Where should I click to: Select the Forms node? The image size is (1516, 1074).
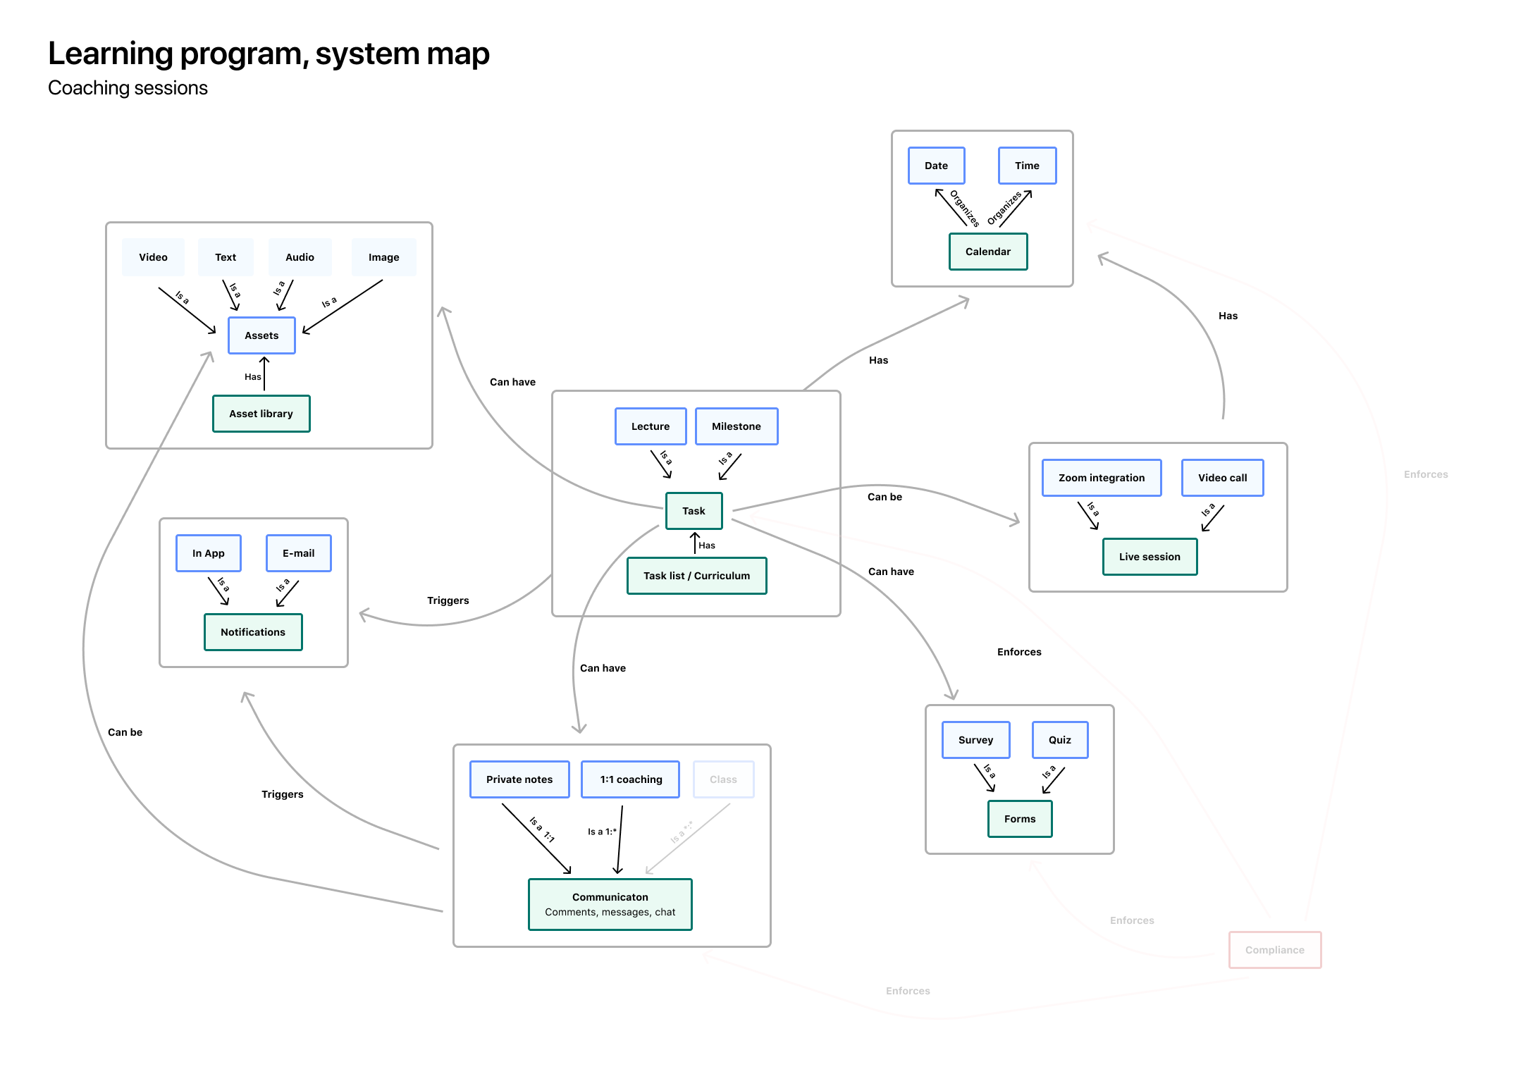click(x=1019, y=819)
